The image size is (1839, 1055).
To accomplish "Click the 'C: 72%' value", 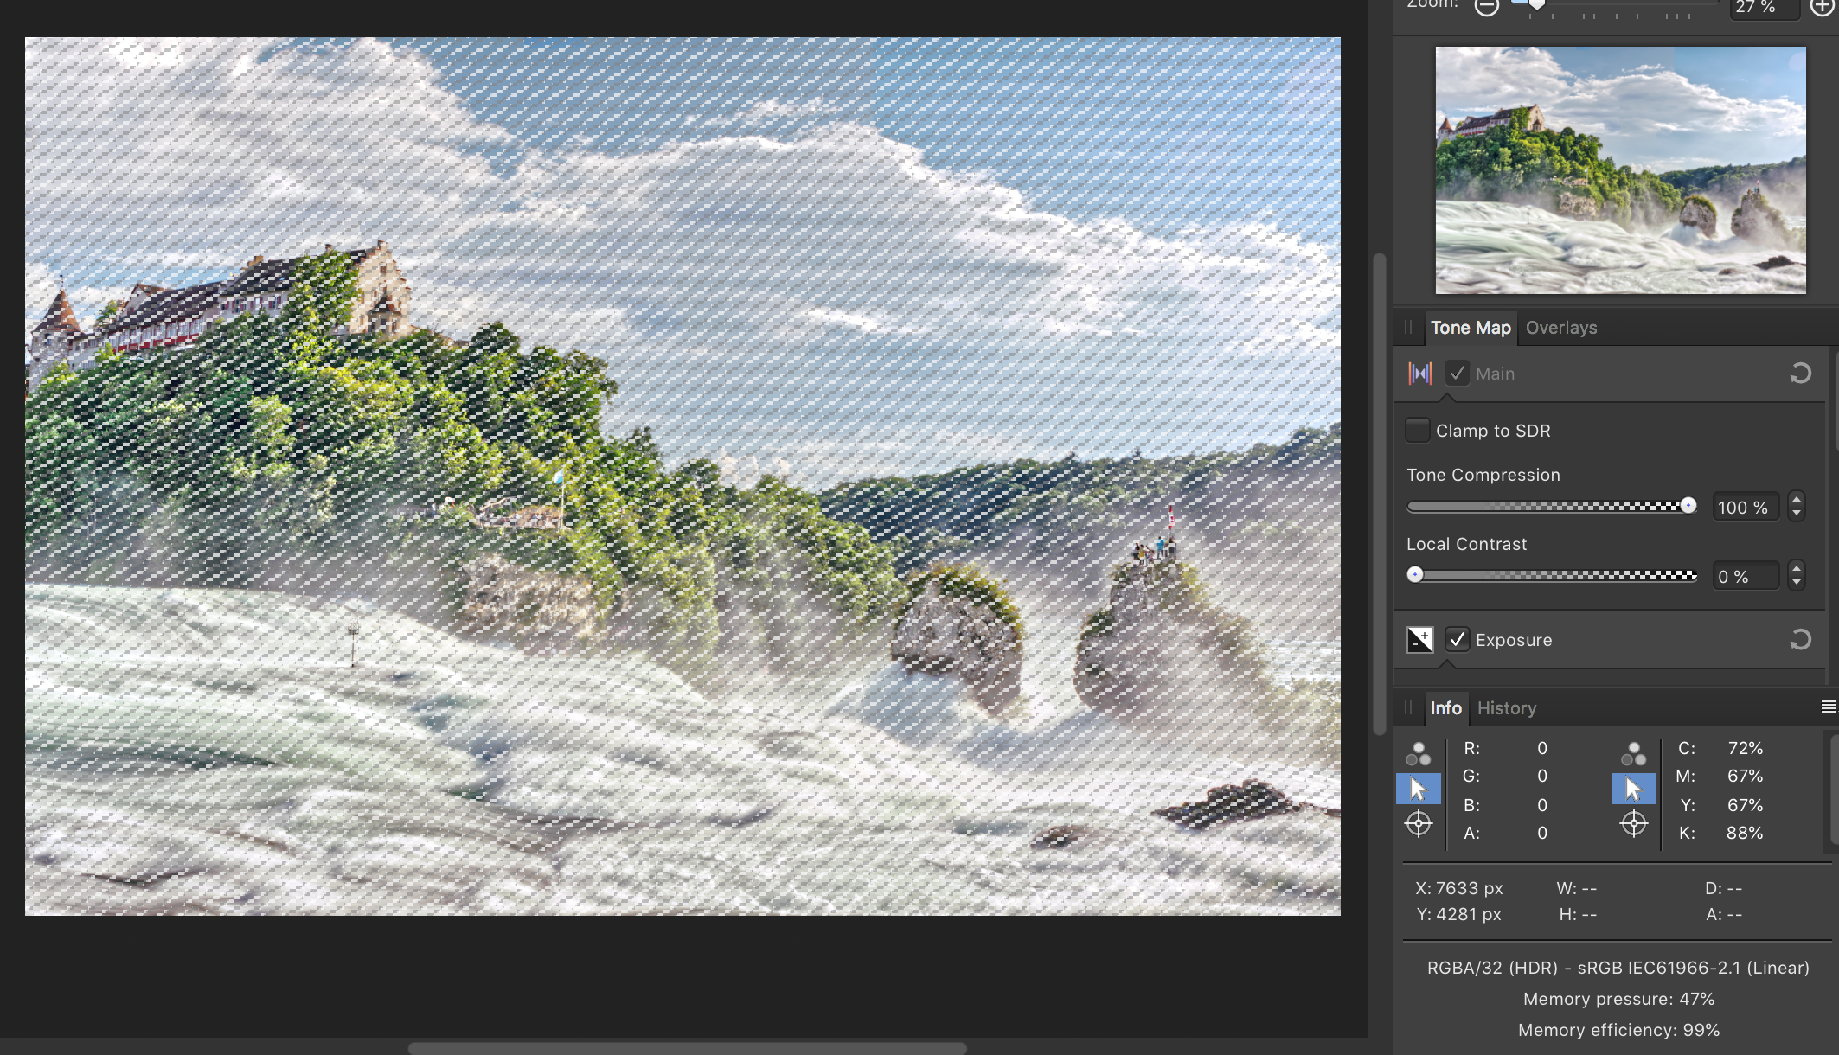I will [x=1720, y=748].
